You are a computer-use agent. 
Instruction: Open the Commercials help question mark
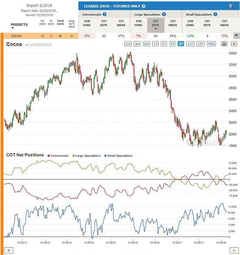[105, 14]
